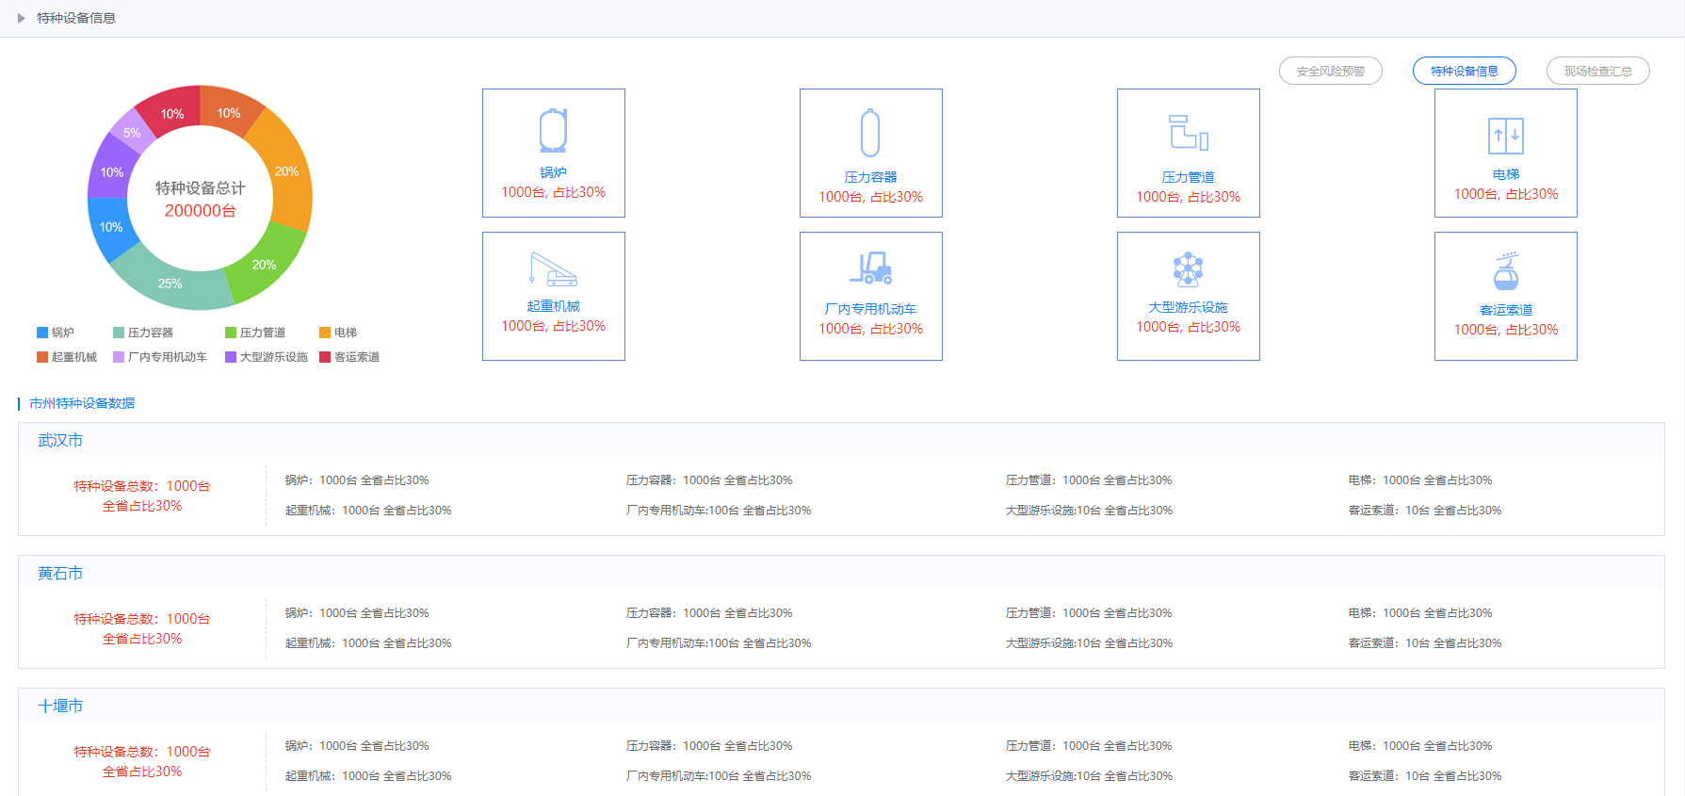
Task: Switch to the 安全风险预警 tab
Action: click(x=1330, y=71)
